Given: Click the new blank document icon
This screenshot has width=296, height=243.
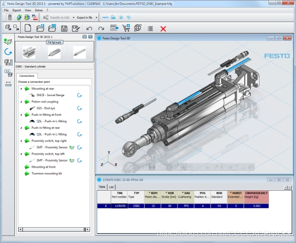Looking at the screenshot, I should pyautogui.click(x=28, y=28).
